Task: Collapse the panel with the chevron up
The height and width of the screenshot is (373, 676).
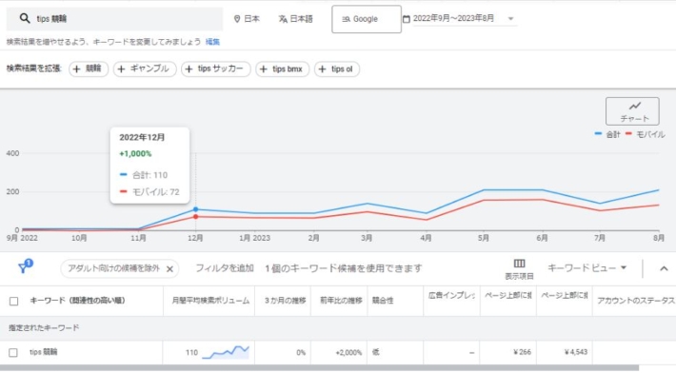Action: click(x=664, y=268)
